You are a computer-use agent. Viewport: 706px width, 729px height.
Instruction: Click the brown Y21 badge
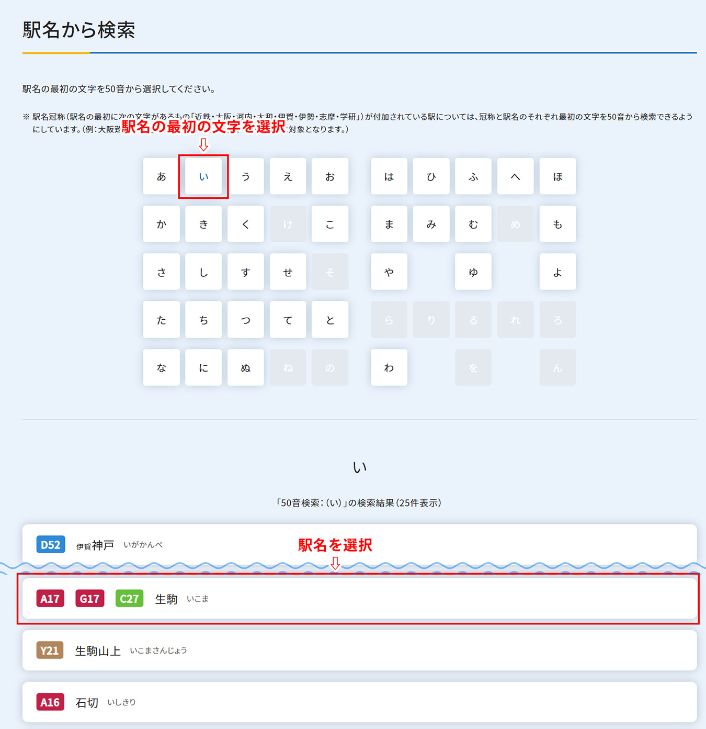(50, 651)
